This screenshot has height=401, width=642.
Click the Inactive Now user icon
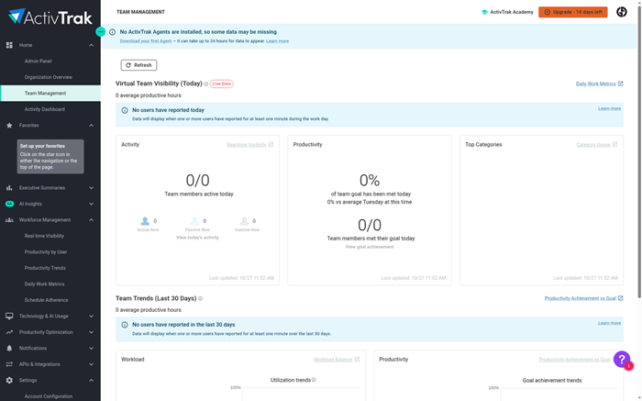click(244, 221)
